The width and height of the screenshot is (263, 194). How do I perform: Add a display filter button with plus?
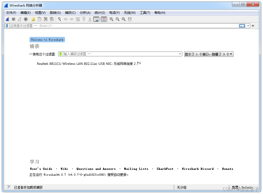coord(253,26)
